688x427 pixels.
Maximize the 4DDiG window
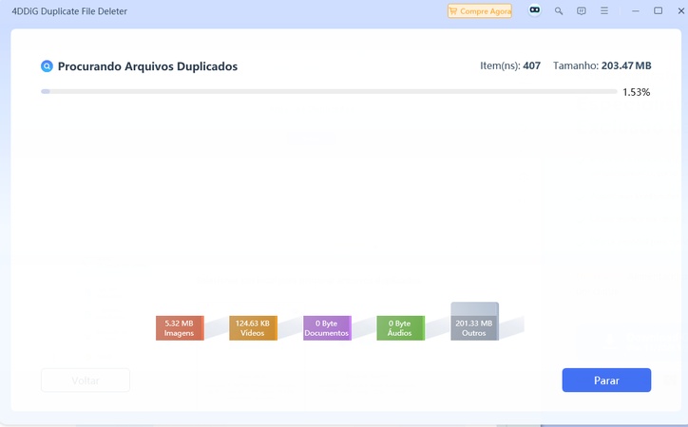[x=659, y=10]
